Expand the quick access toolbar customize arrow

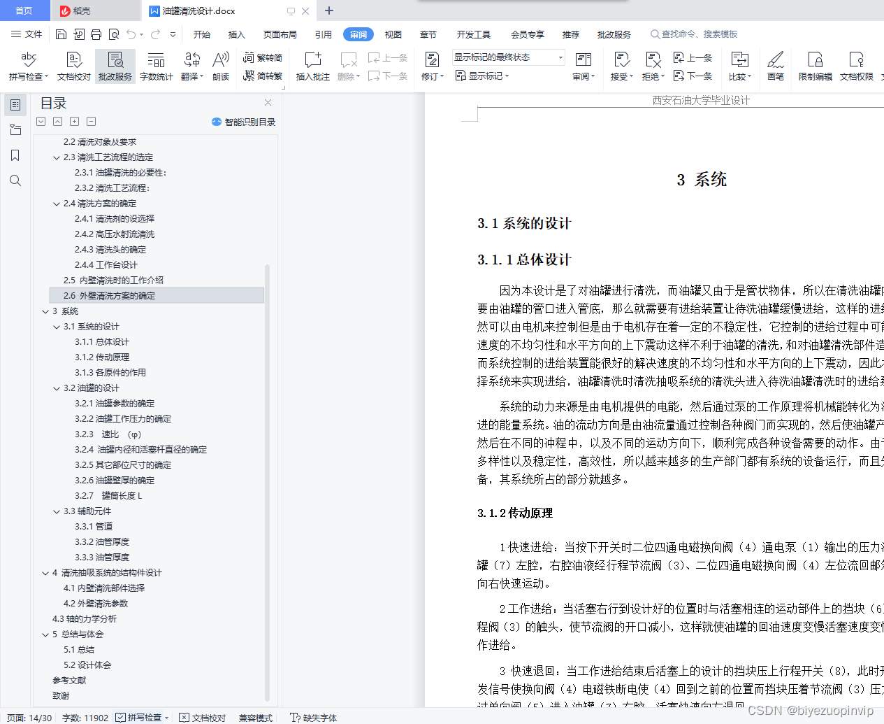click(173, 34)
